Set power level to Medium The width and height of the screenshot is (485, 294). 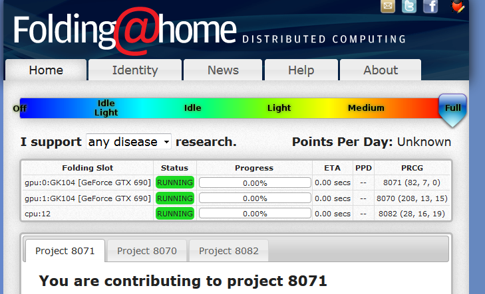point(366,108)
